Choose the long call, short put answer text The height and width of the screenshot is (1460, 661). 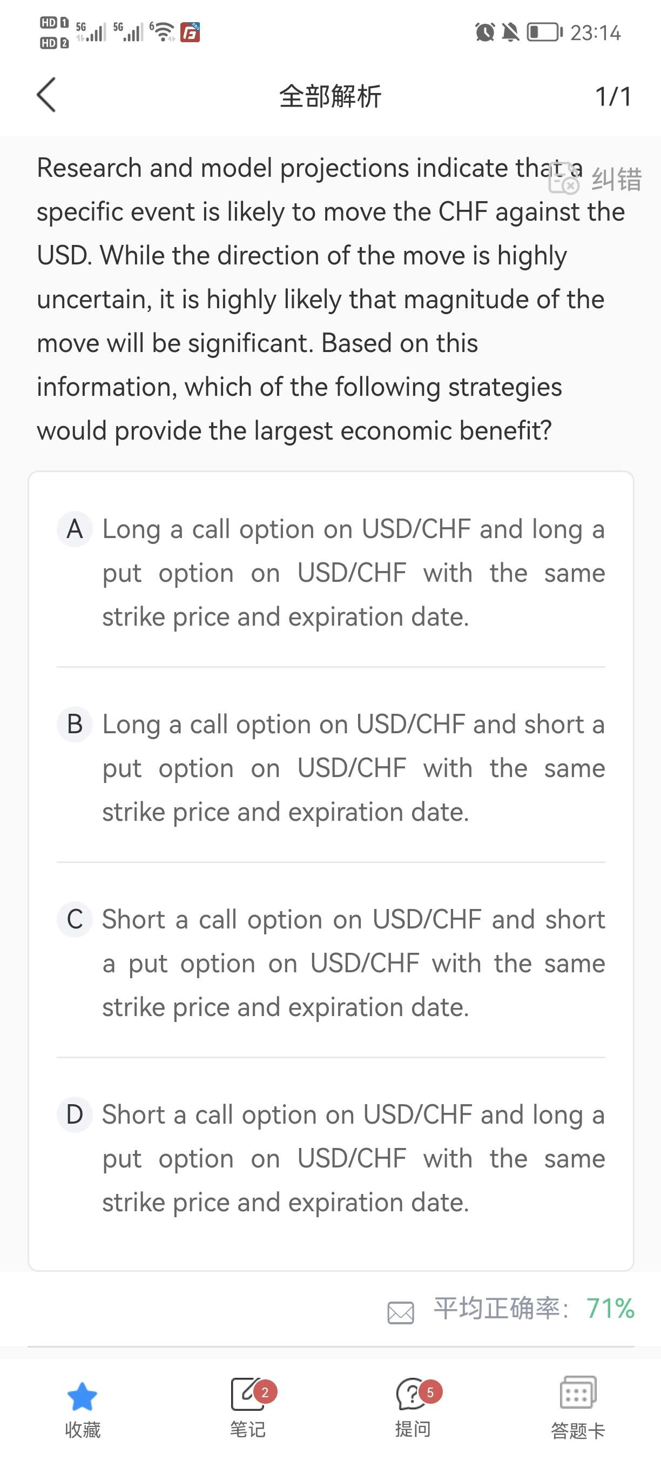tap(353, 768)
